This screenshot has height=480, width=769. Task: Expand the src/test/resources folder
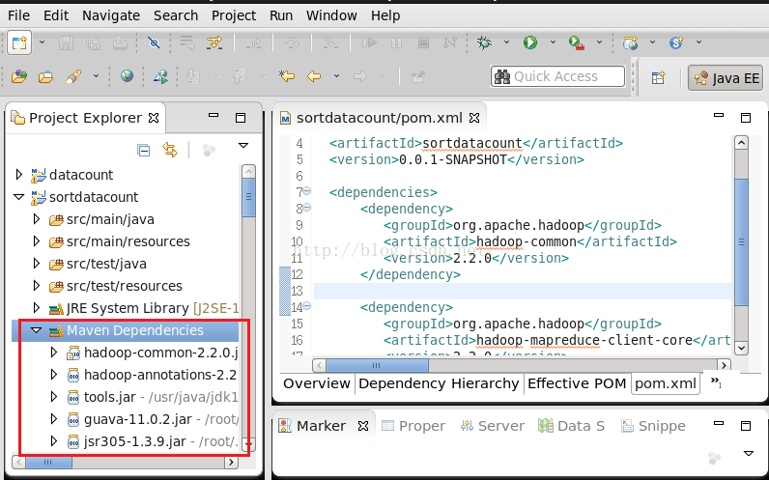click(x=37, y=286)
